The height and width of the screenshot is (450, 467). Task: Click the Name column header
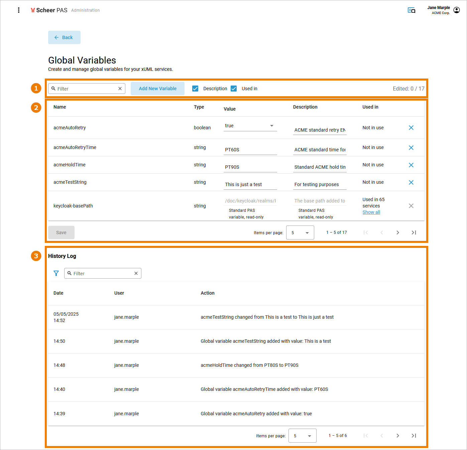[60, 107]
